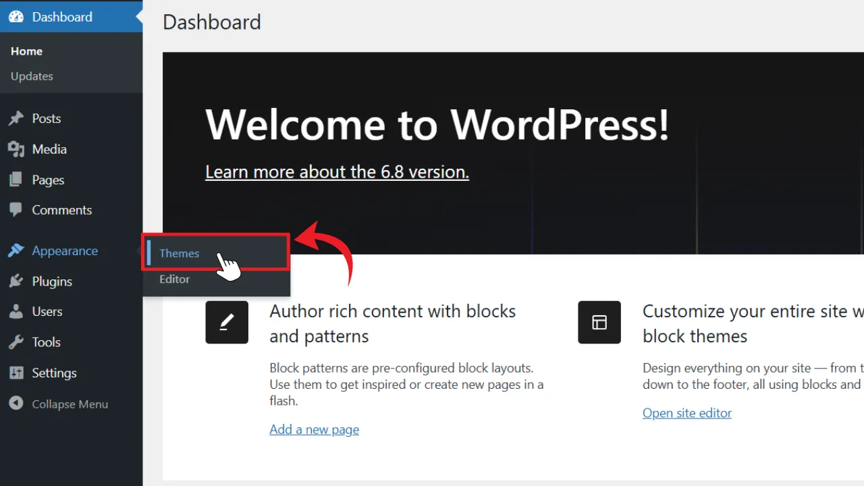Image resolution: width=864 pixels, height=486 pixels.
Task: Click the Media library icon
Action: click(x=16, y=149)
